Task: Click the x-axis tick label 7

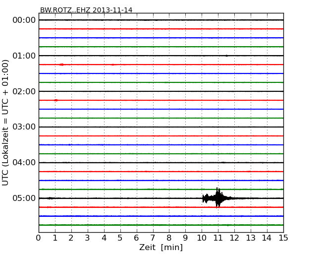Action: [153, 238]
